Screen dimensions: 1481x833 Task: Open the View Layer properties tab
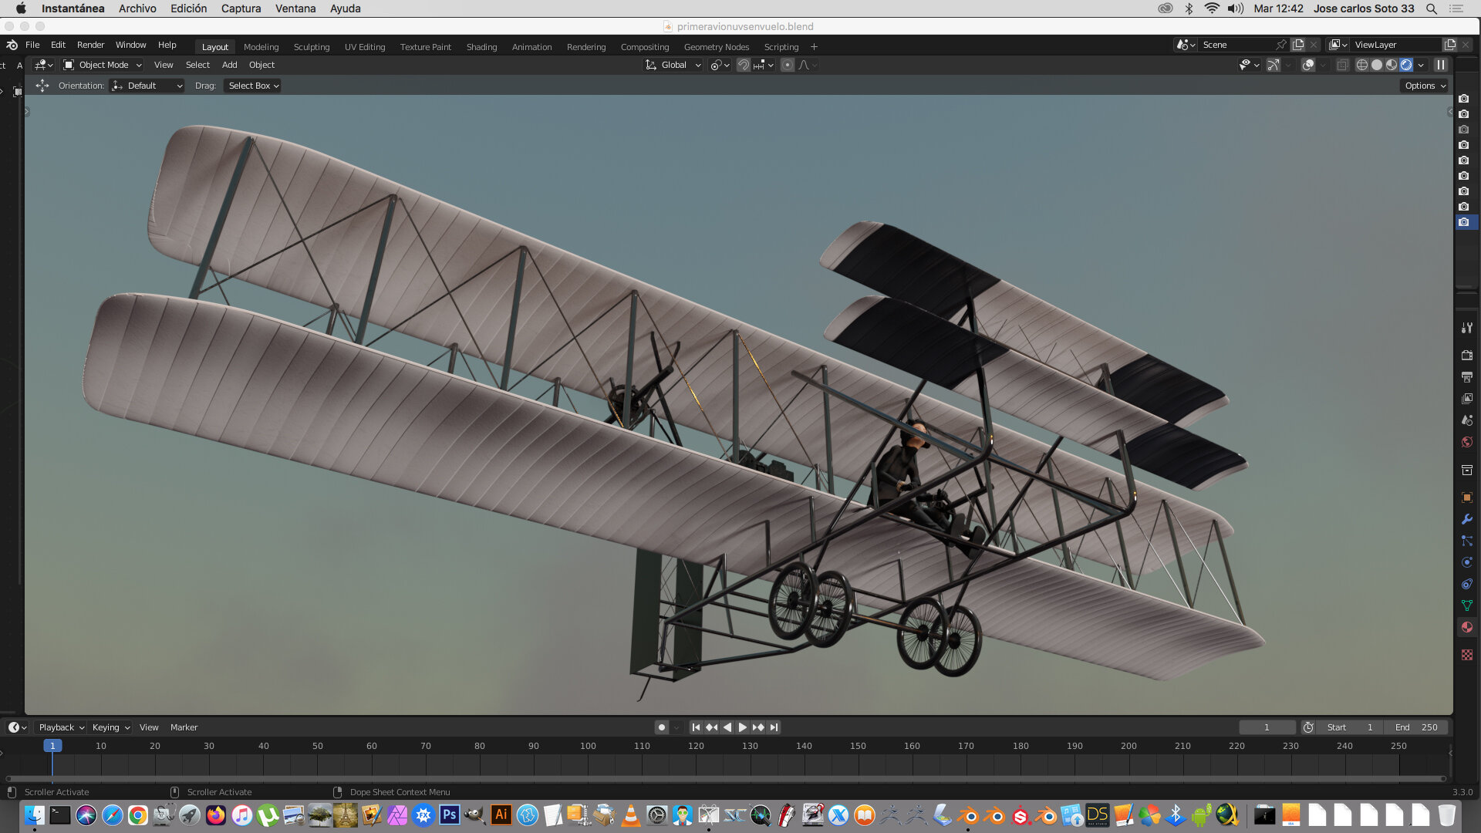coord(1466,399)
